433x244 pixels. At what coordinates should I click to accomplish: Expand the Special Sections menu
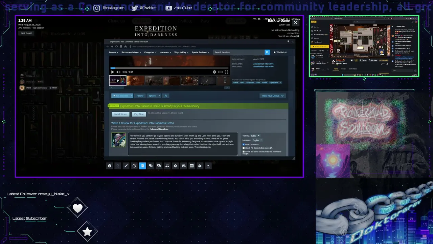(201, 52)
